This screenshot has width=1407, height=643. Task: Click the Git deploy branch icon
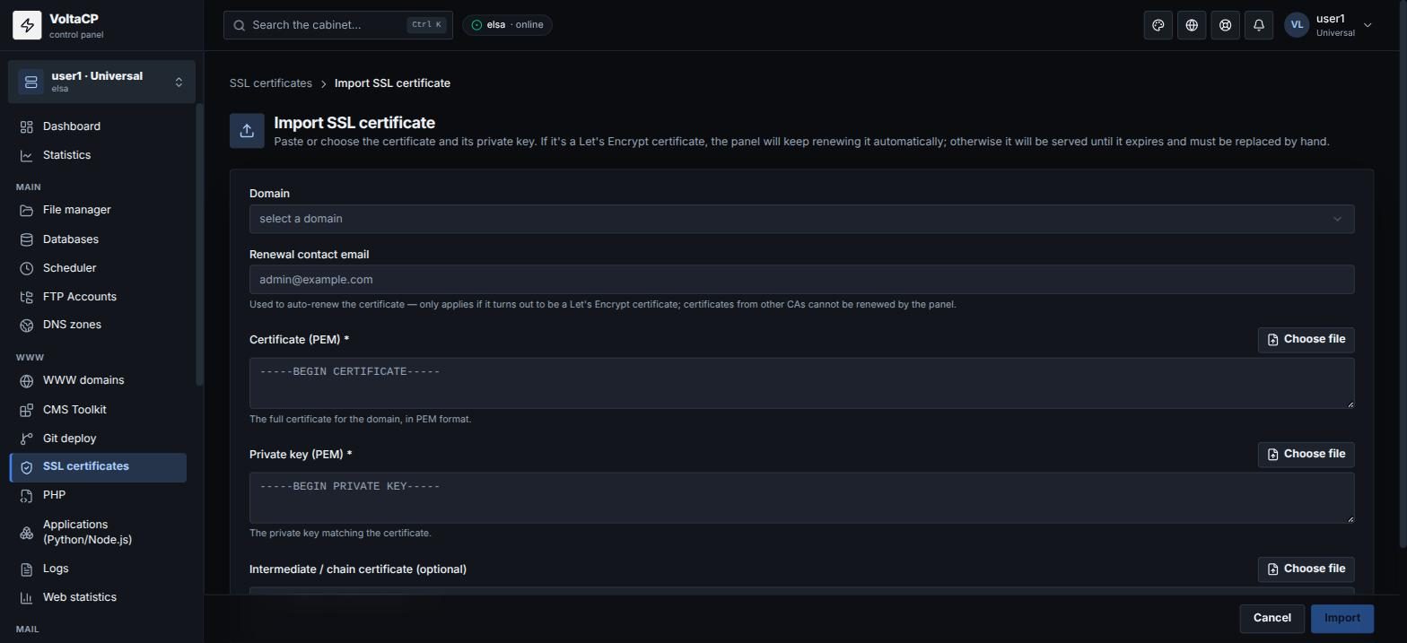click(x=27, y=439)
